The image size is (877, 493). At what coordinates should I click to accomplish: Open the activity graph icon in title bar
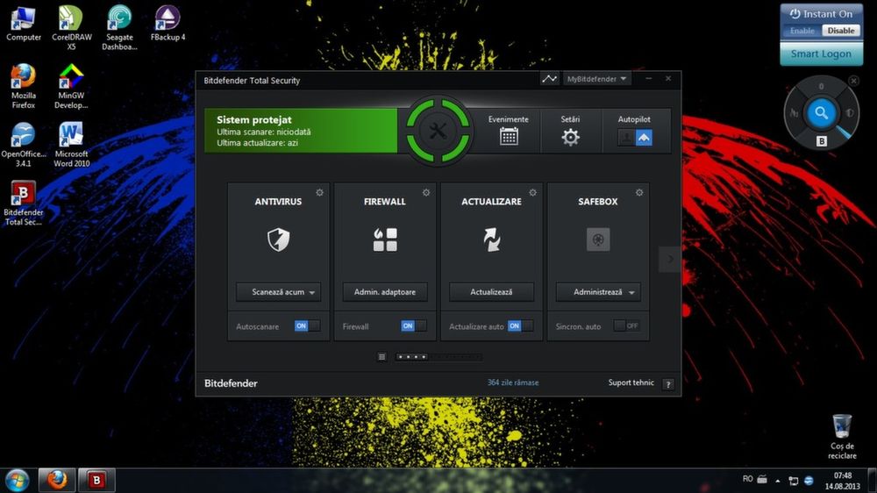click(549, 79)
